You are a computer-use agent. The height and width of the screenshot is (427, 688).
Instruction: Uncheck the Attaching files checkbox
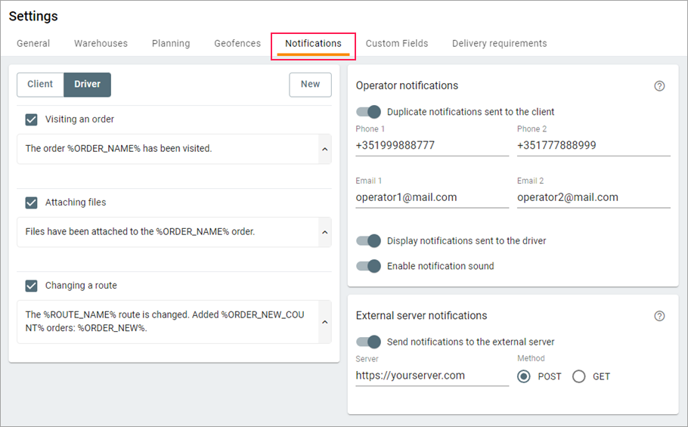tap(32, 203)
